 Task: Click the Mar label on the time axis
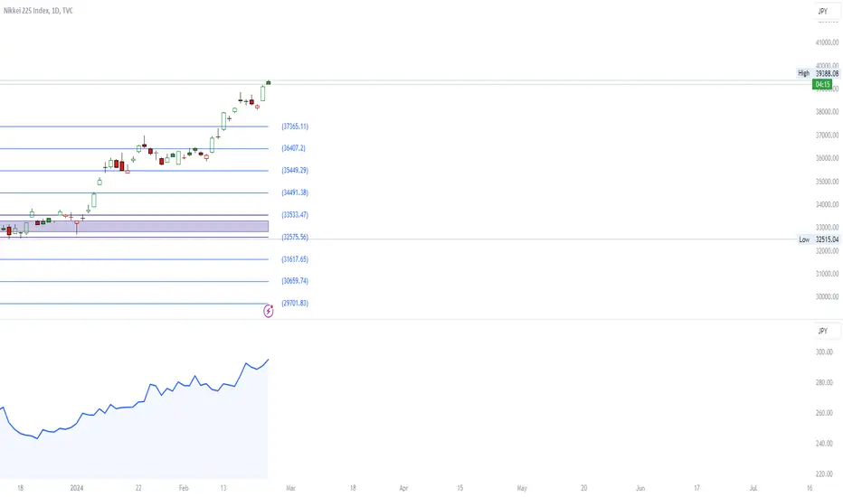click(x=291, y=488)
